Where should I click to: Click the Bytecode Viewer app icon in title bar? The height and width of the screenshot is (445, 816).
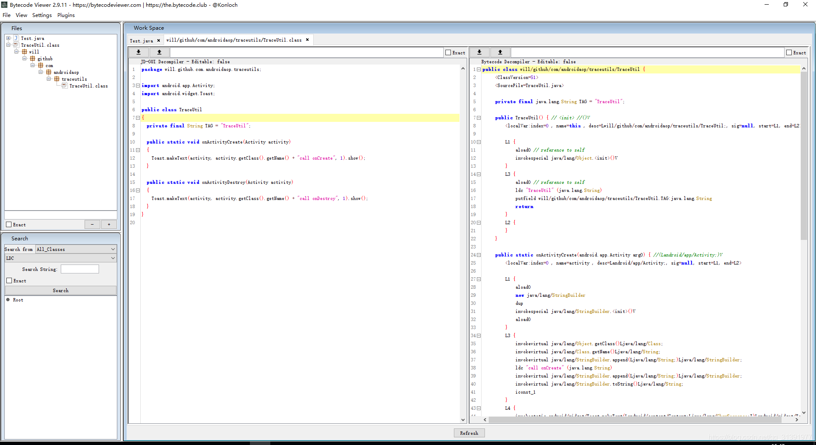click(4, 5)
